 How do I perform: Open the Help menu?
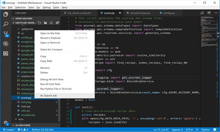pos(65,7)
